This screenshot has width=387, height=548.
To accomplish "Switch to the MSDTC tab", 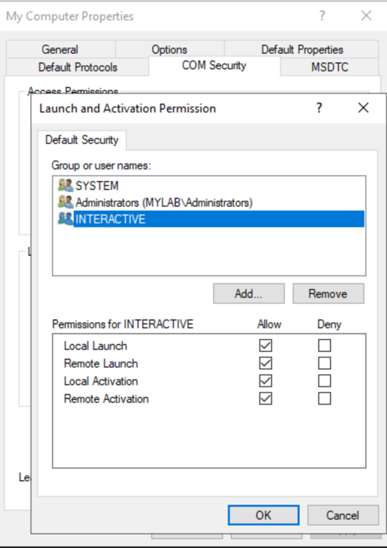I will [x=329, y=67].
